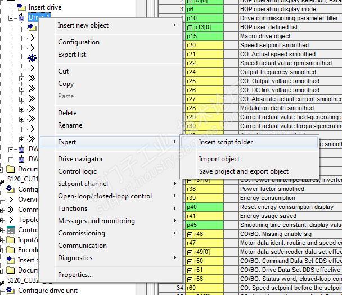Select parameter p45 cell
Image resolution: width=342 pixels, height=295 pixels.
coord(204,225)
